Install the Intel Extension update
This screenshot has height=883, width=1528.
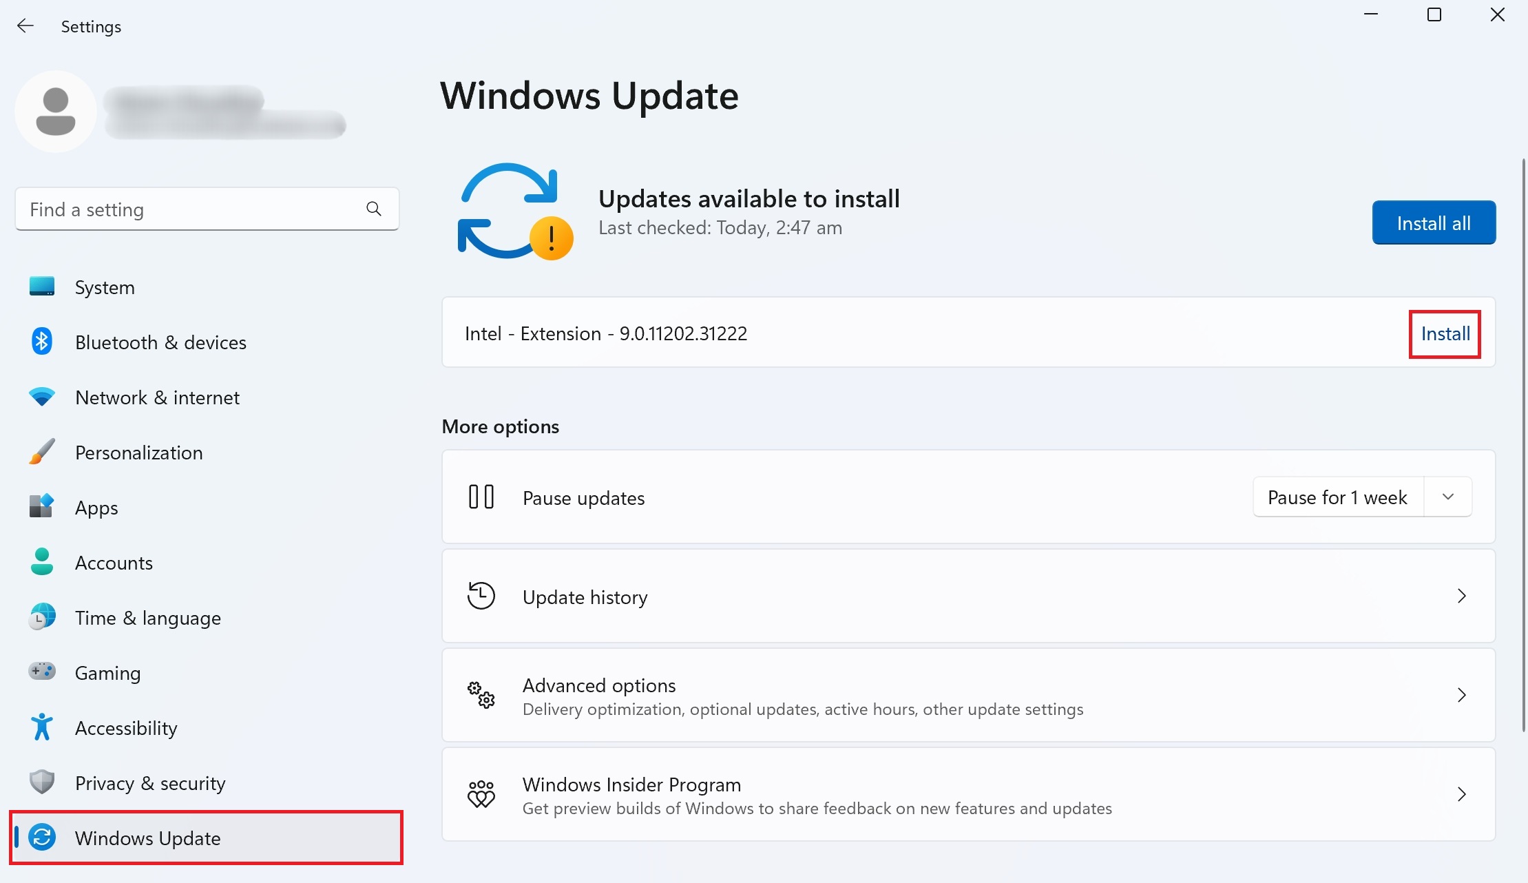coord(1444,333)
